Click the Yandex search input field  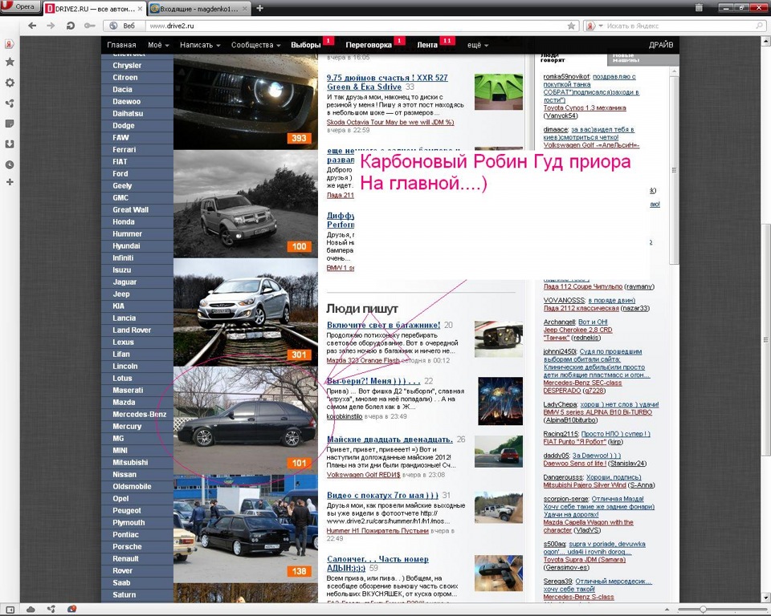(x=679, y=26)
